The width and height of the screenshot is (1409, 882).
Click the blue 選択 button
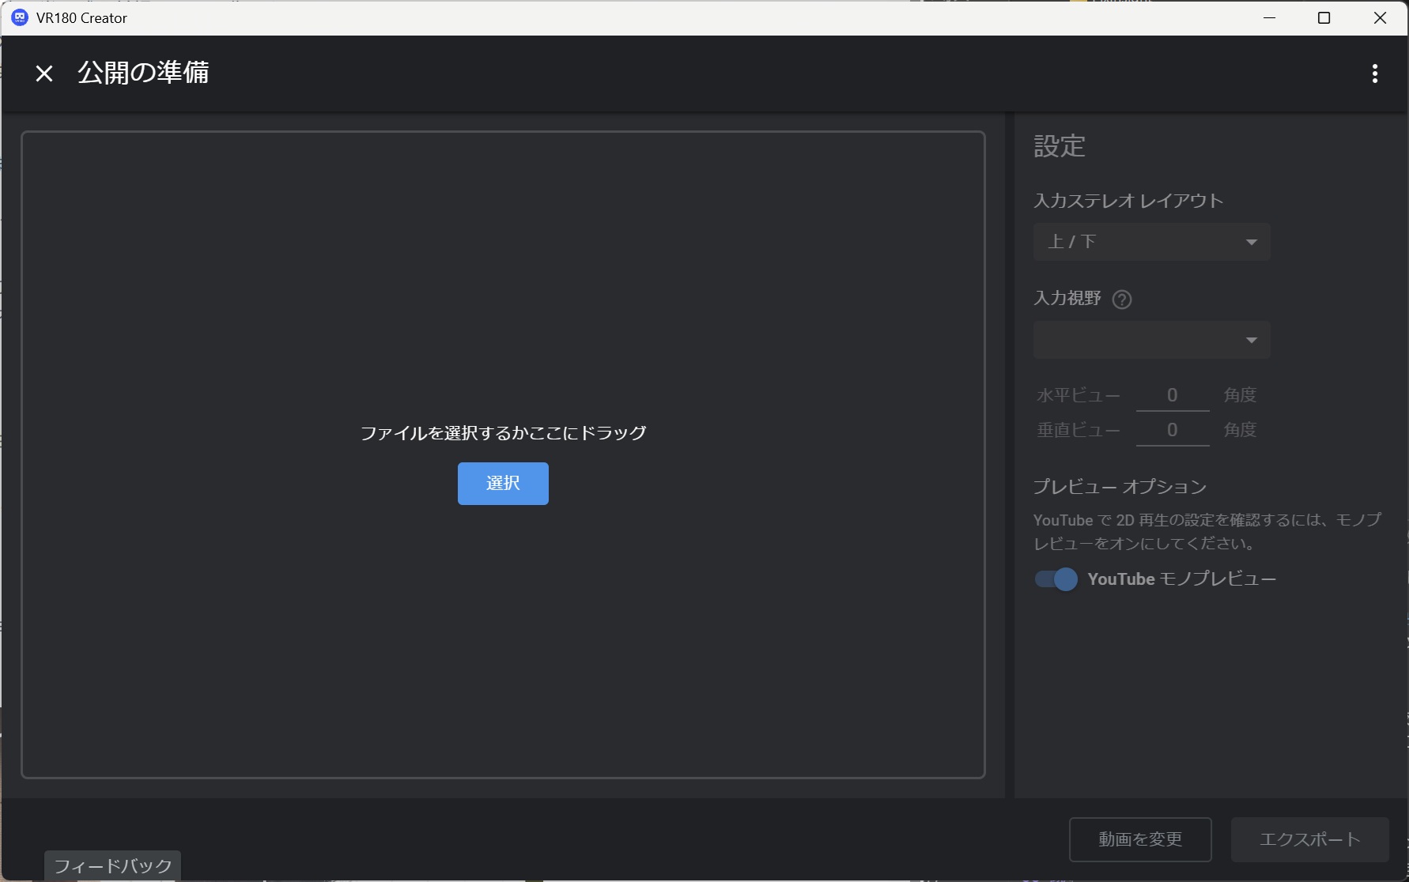(503, 483)
